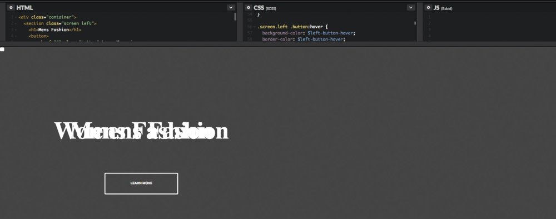Viewport: 556px width, 219px height.
Task: Expand the HTML panel dropdown chevron
Action: (231, 7)
